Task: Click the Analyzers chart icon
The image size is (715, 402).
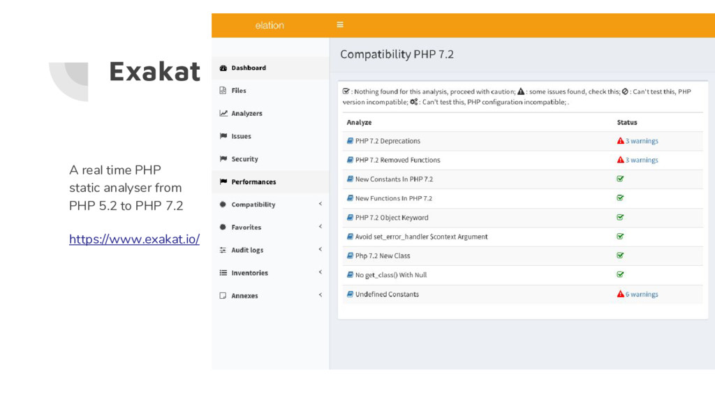Action: [x=223, y=113]
